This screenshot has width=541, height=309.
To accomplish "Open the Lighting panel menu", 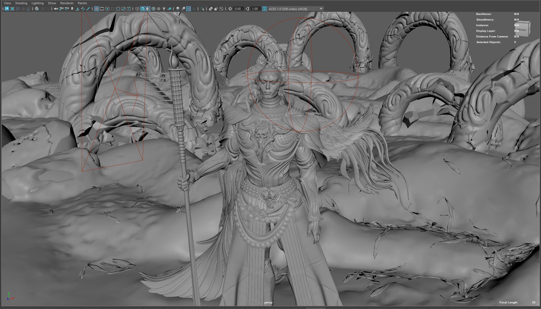I will (37, 3).
